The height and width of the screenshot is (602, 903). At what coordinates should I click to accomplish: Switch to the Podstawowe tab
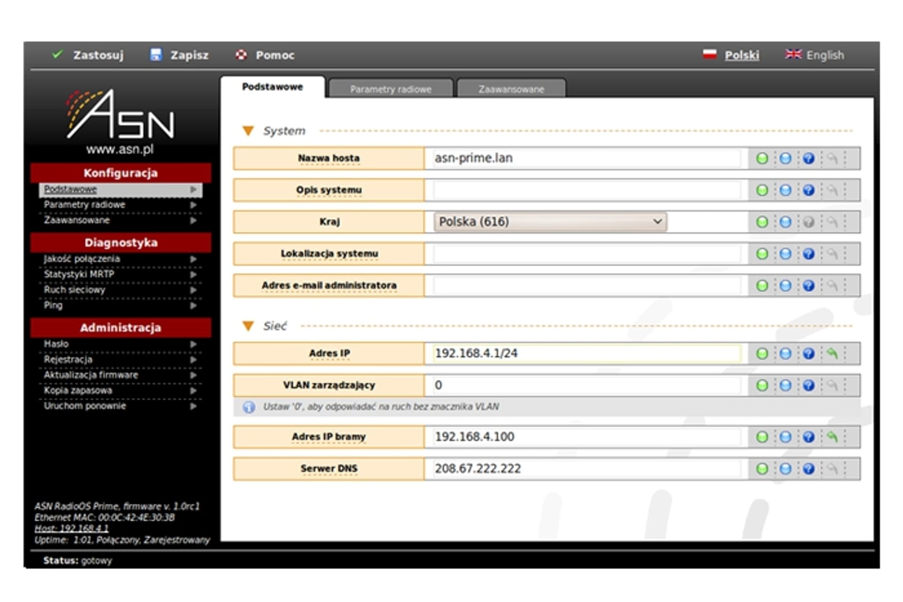pyautogui.click(x=272, y=87)
